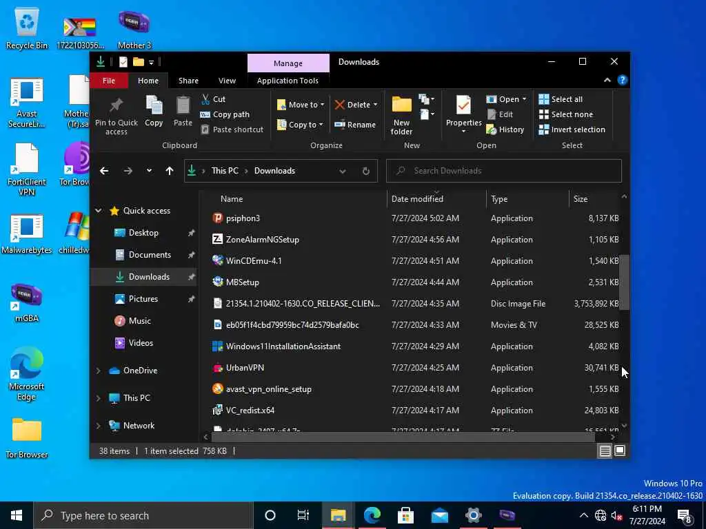The height and width of the screenshot is (529, 706).
Task: Create a New folder
Action: click(401, 115)
